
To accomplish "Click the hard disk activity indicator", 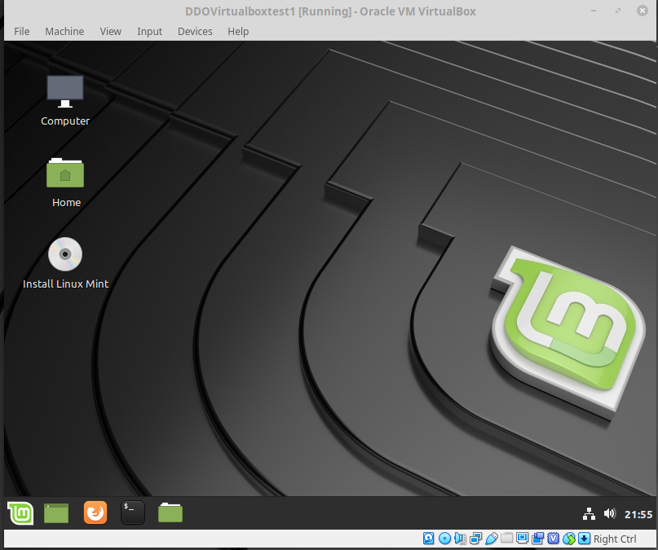I will pos(428,539).
